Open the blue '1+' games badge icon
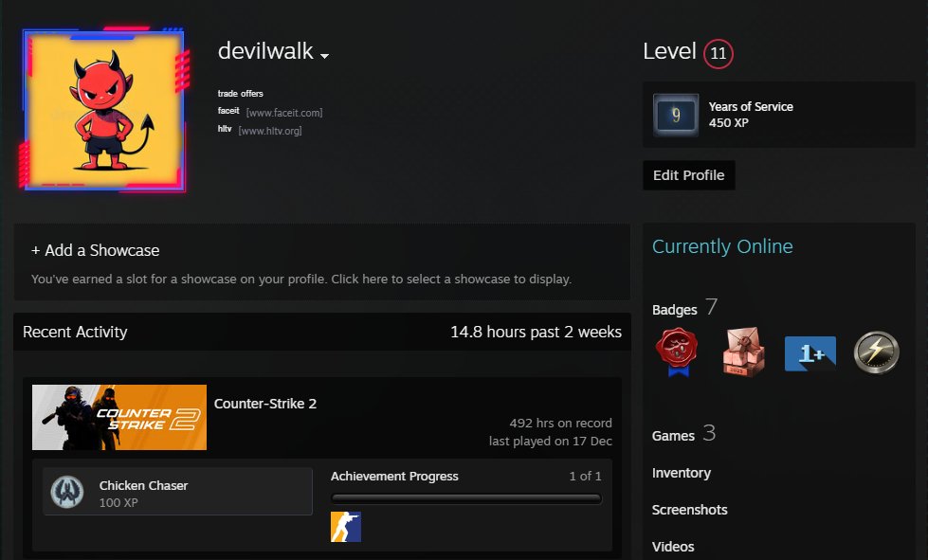 tap(810, 352)
